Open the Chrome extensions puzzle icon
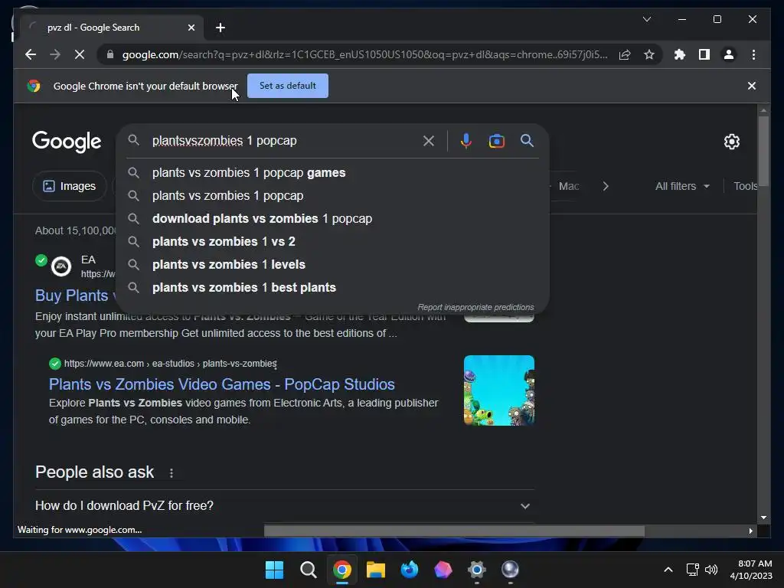The image size is (784, 588). [680, 54]
